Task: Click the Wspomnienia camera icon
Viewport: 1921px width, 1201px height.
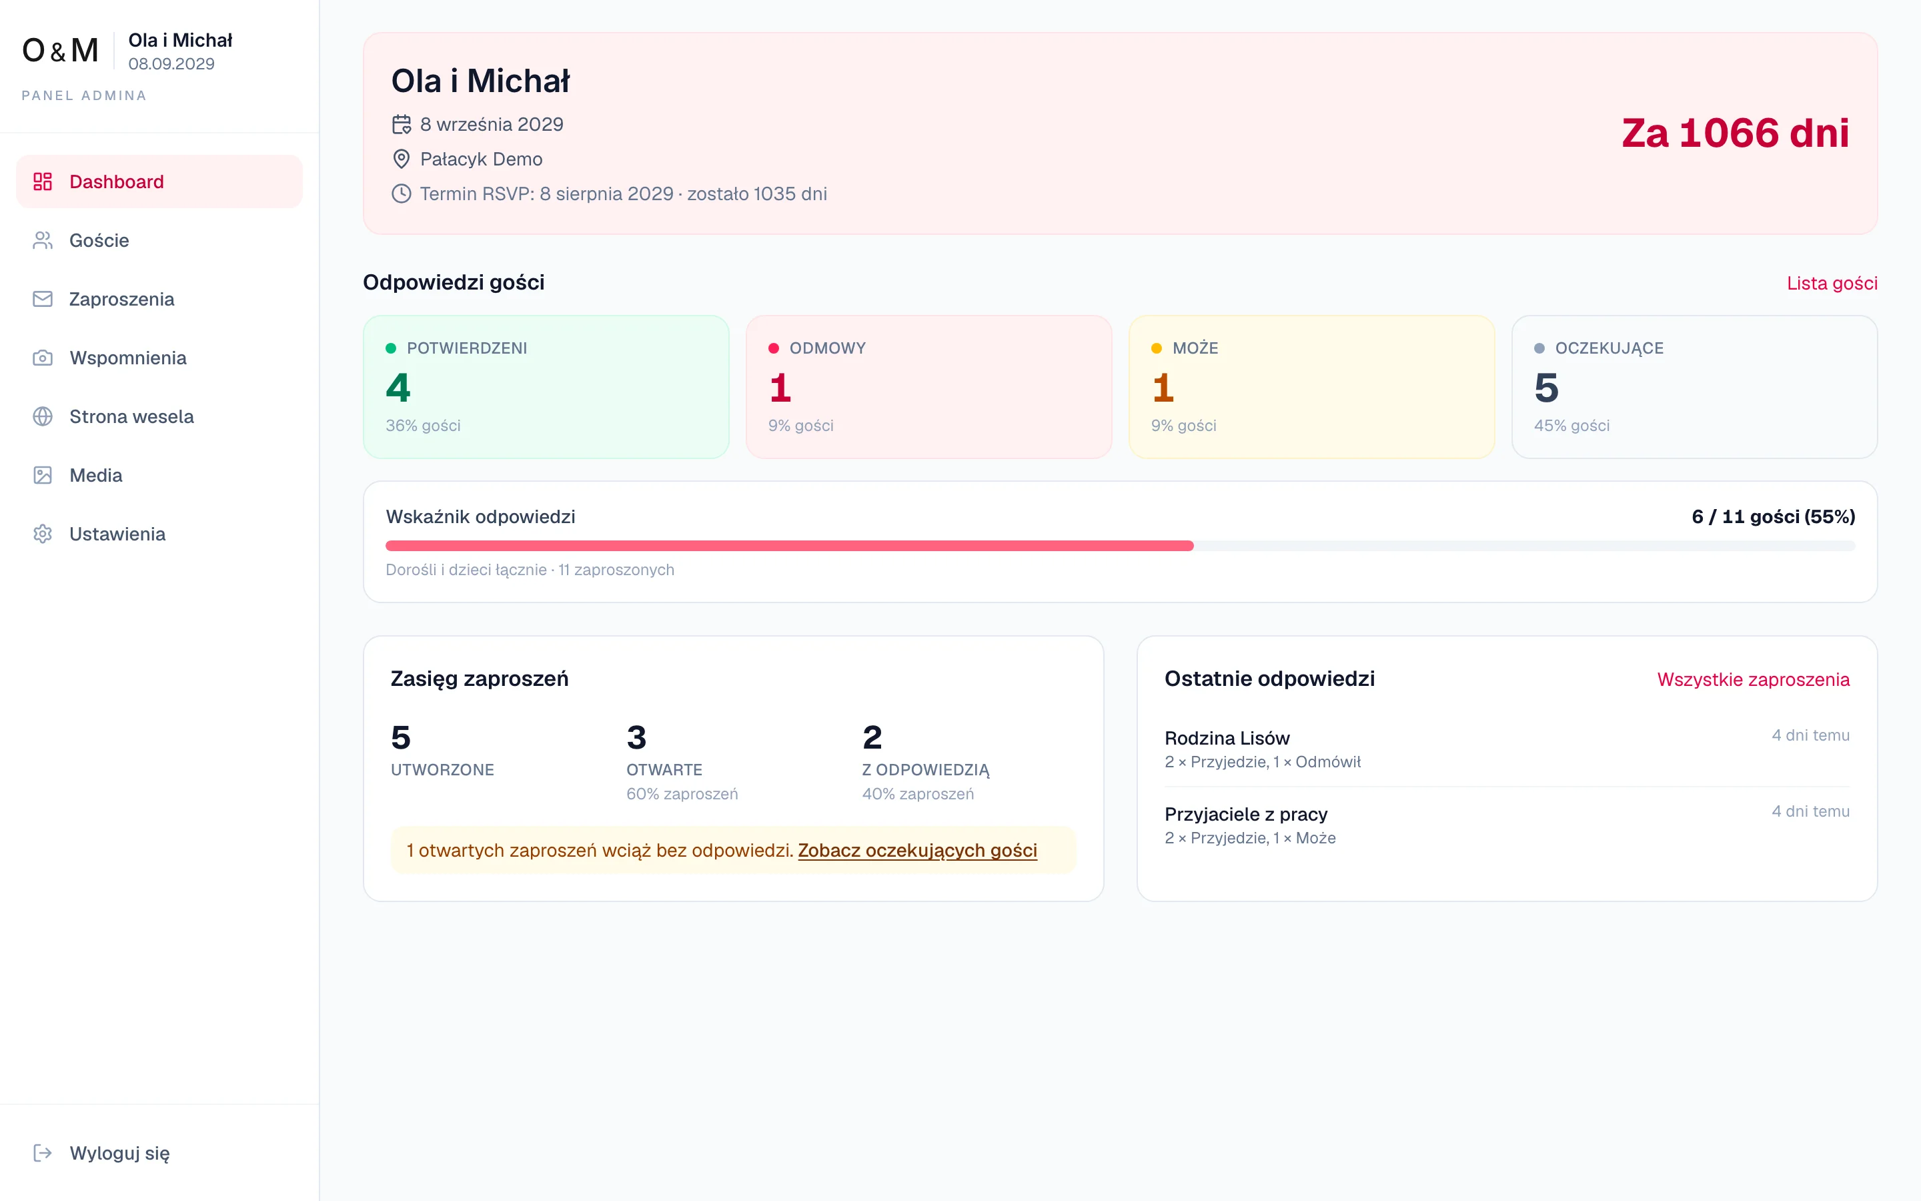Action: click(x=43, y=358)
